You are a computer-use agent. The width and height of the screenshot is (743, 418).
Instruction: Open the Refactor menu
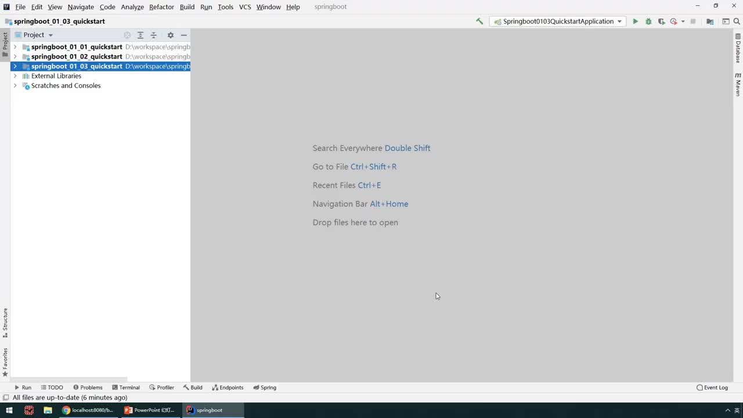pyautogui.click(x=161, y=7)
